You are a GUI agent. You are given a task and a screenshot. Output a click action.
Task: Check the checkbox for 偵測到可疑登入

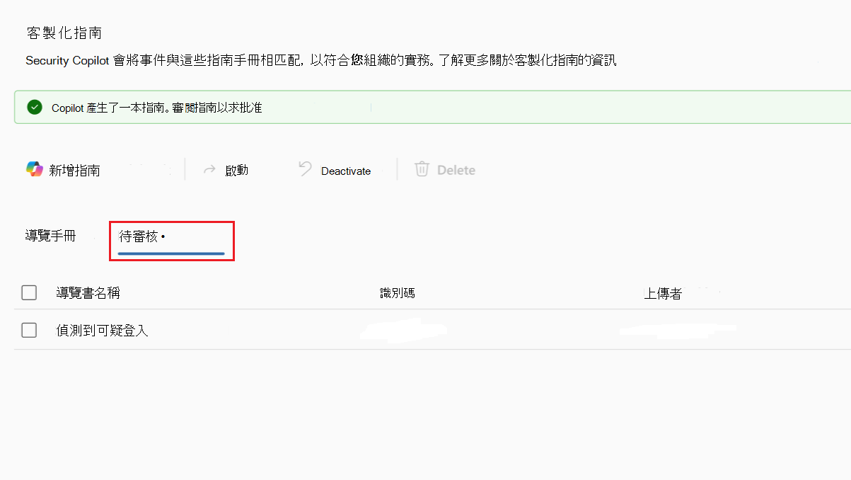pyautogui.click(x=29, y=330)
